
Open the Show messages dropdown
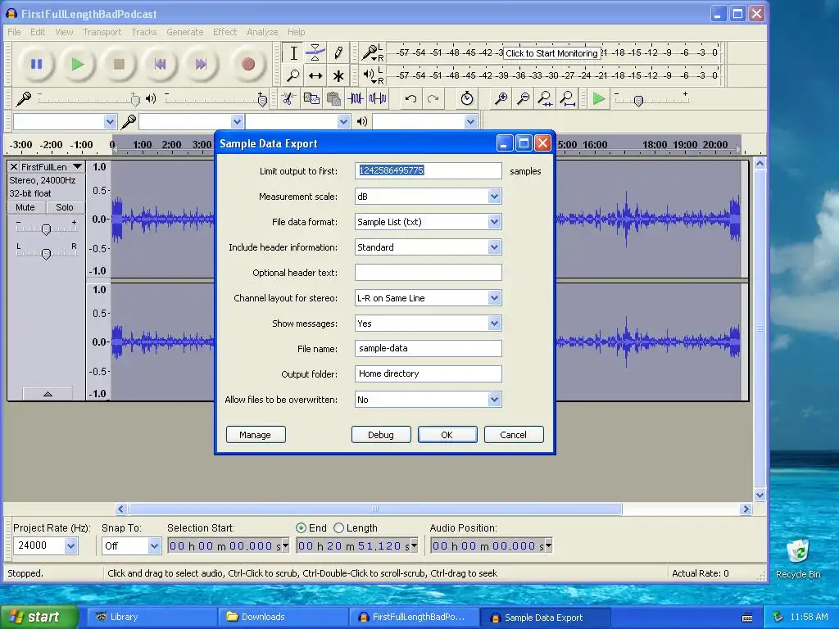(494, 323)
